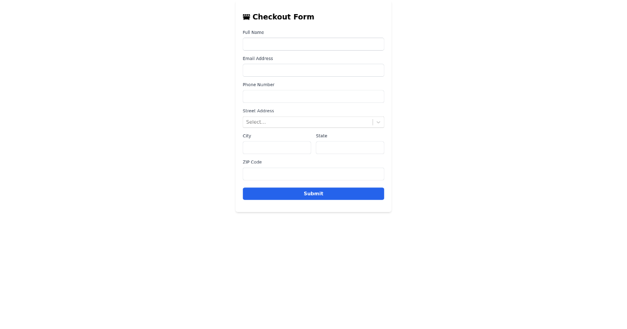The width and height of the screenshot is (627, 329).
Task: Click the 'State' label
Action: coord(321,136)
